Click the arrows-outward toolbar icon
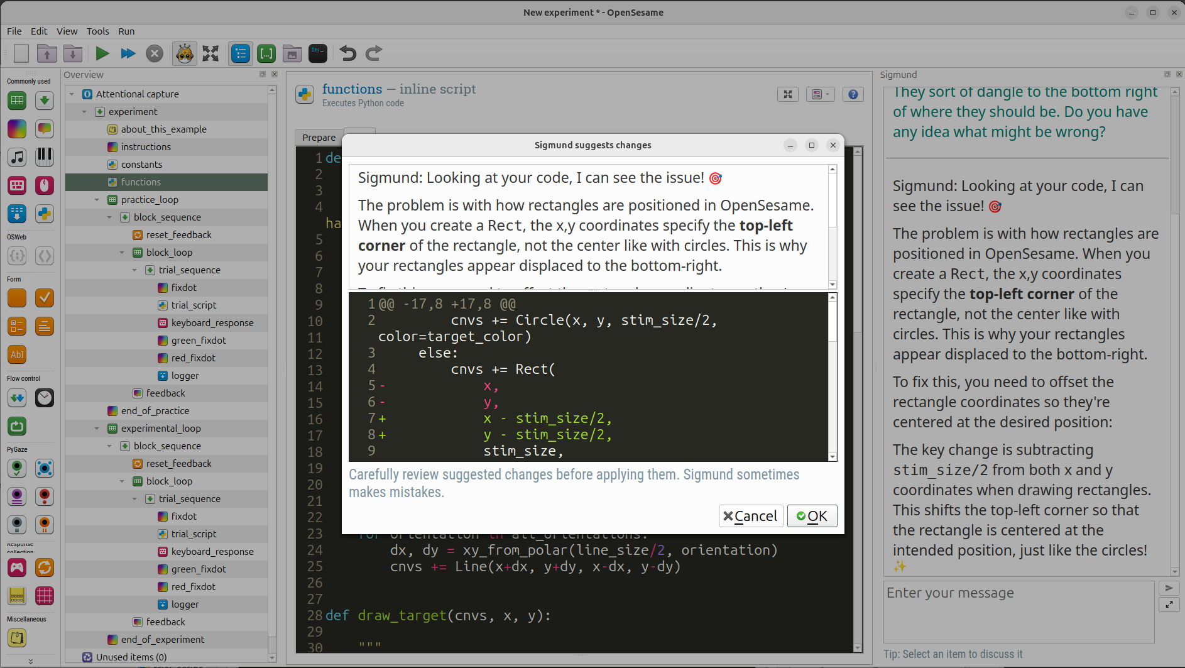Screen dimensions: 1185x668 click(x=210, y=54)
